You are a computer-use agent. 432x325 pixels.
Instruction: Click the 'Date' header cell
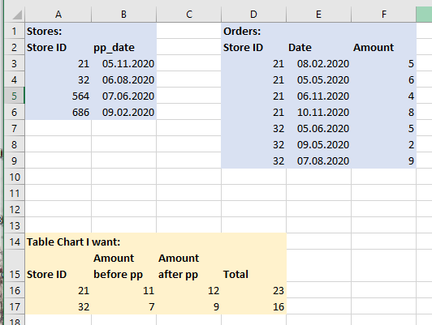coord(319,47)
